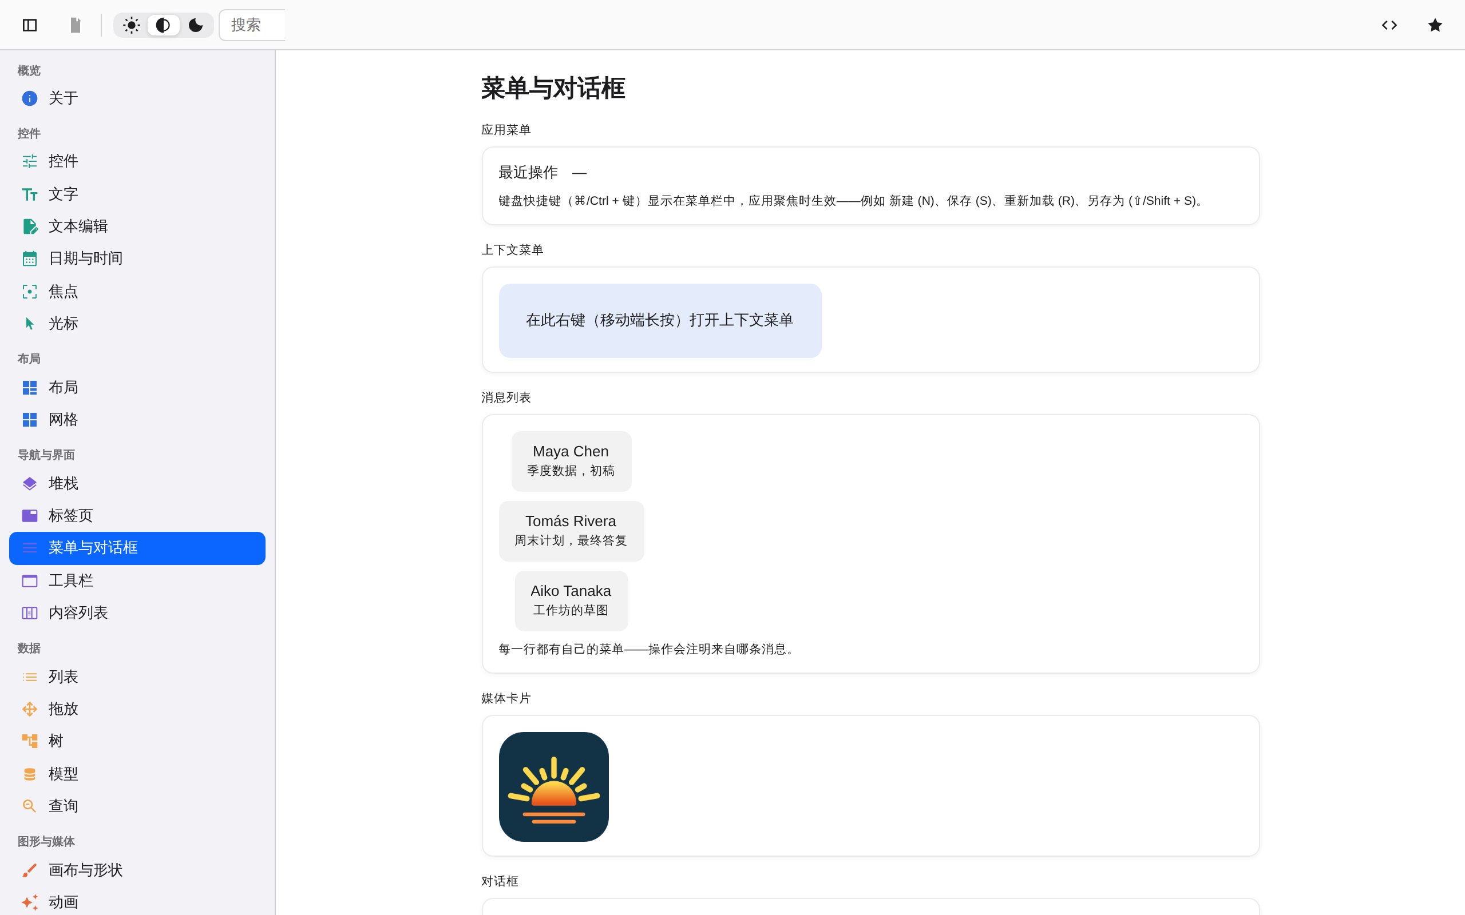Go to 日期与时间 page
The image size is (1465, 915).
point(137,258)
